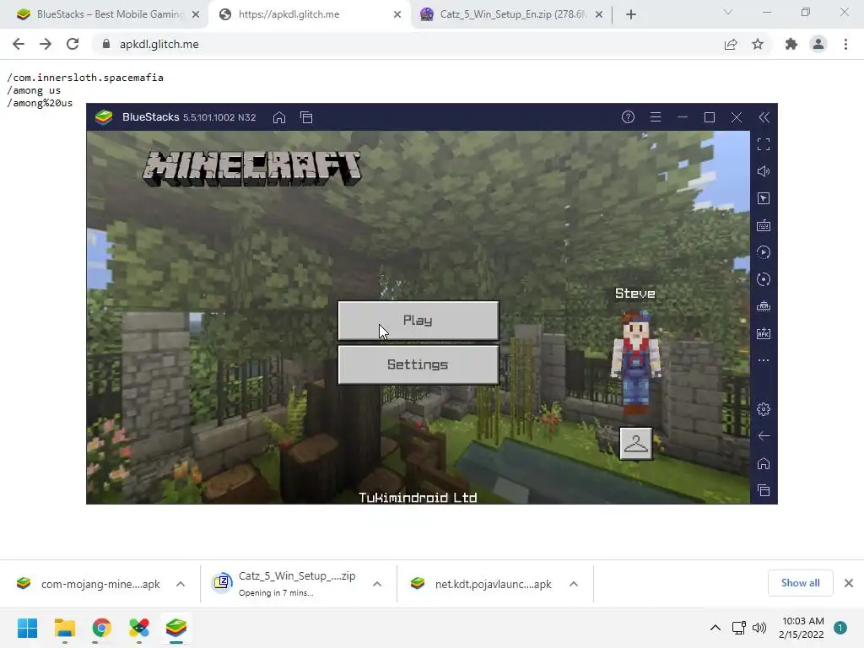Open the BlueStacks hamburger menu

[x=655, y=117]
